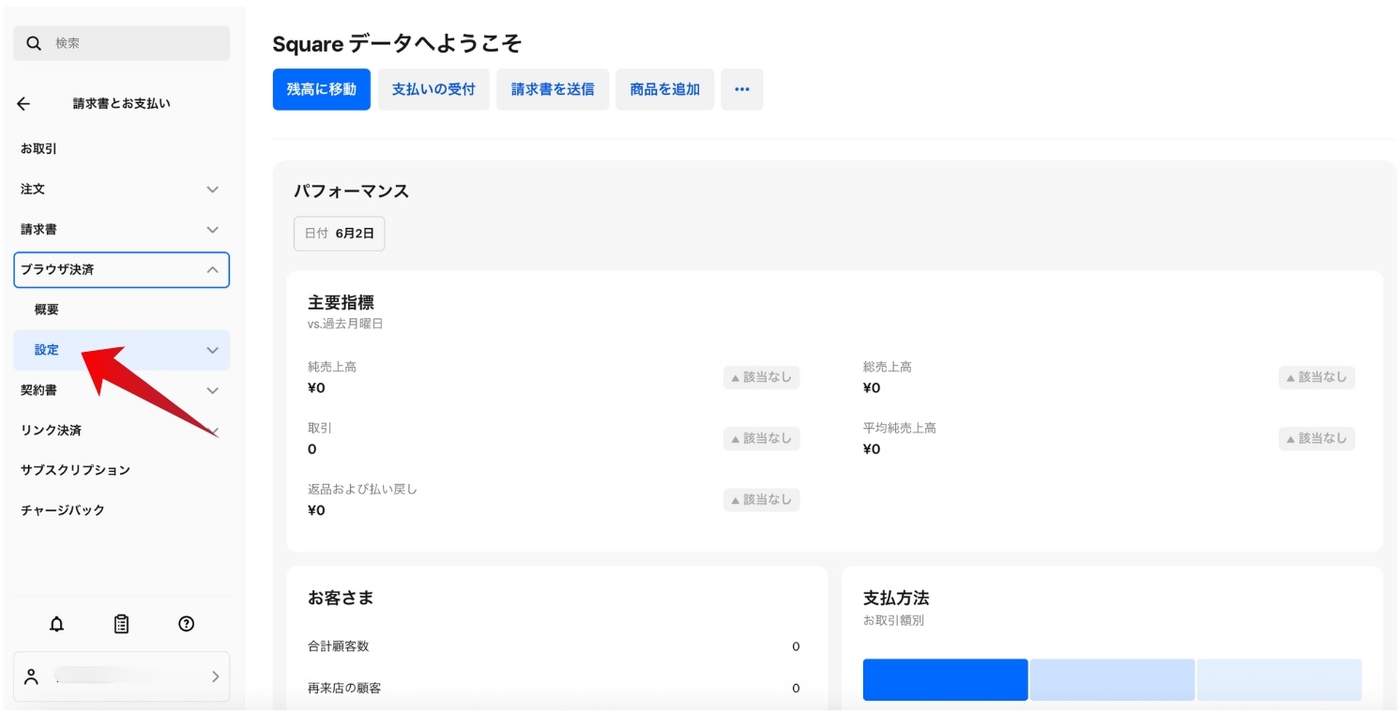Open the clipboard setup guide icon
Image resolution: width=1398 pixels, height=713 pixels.
click(x=121, y=624)
